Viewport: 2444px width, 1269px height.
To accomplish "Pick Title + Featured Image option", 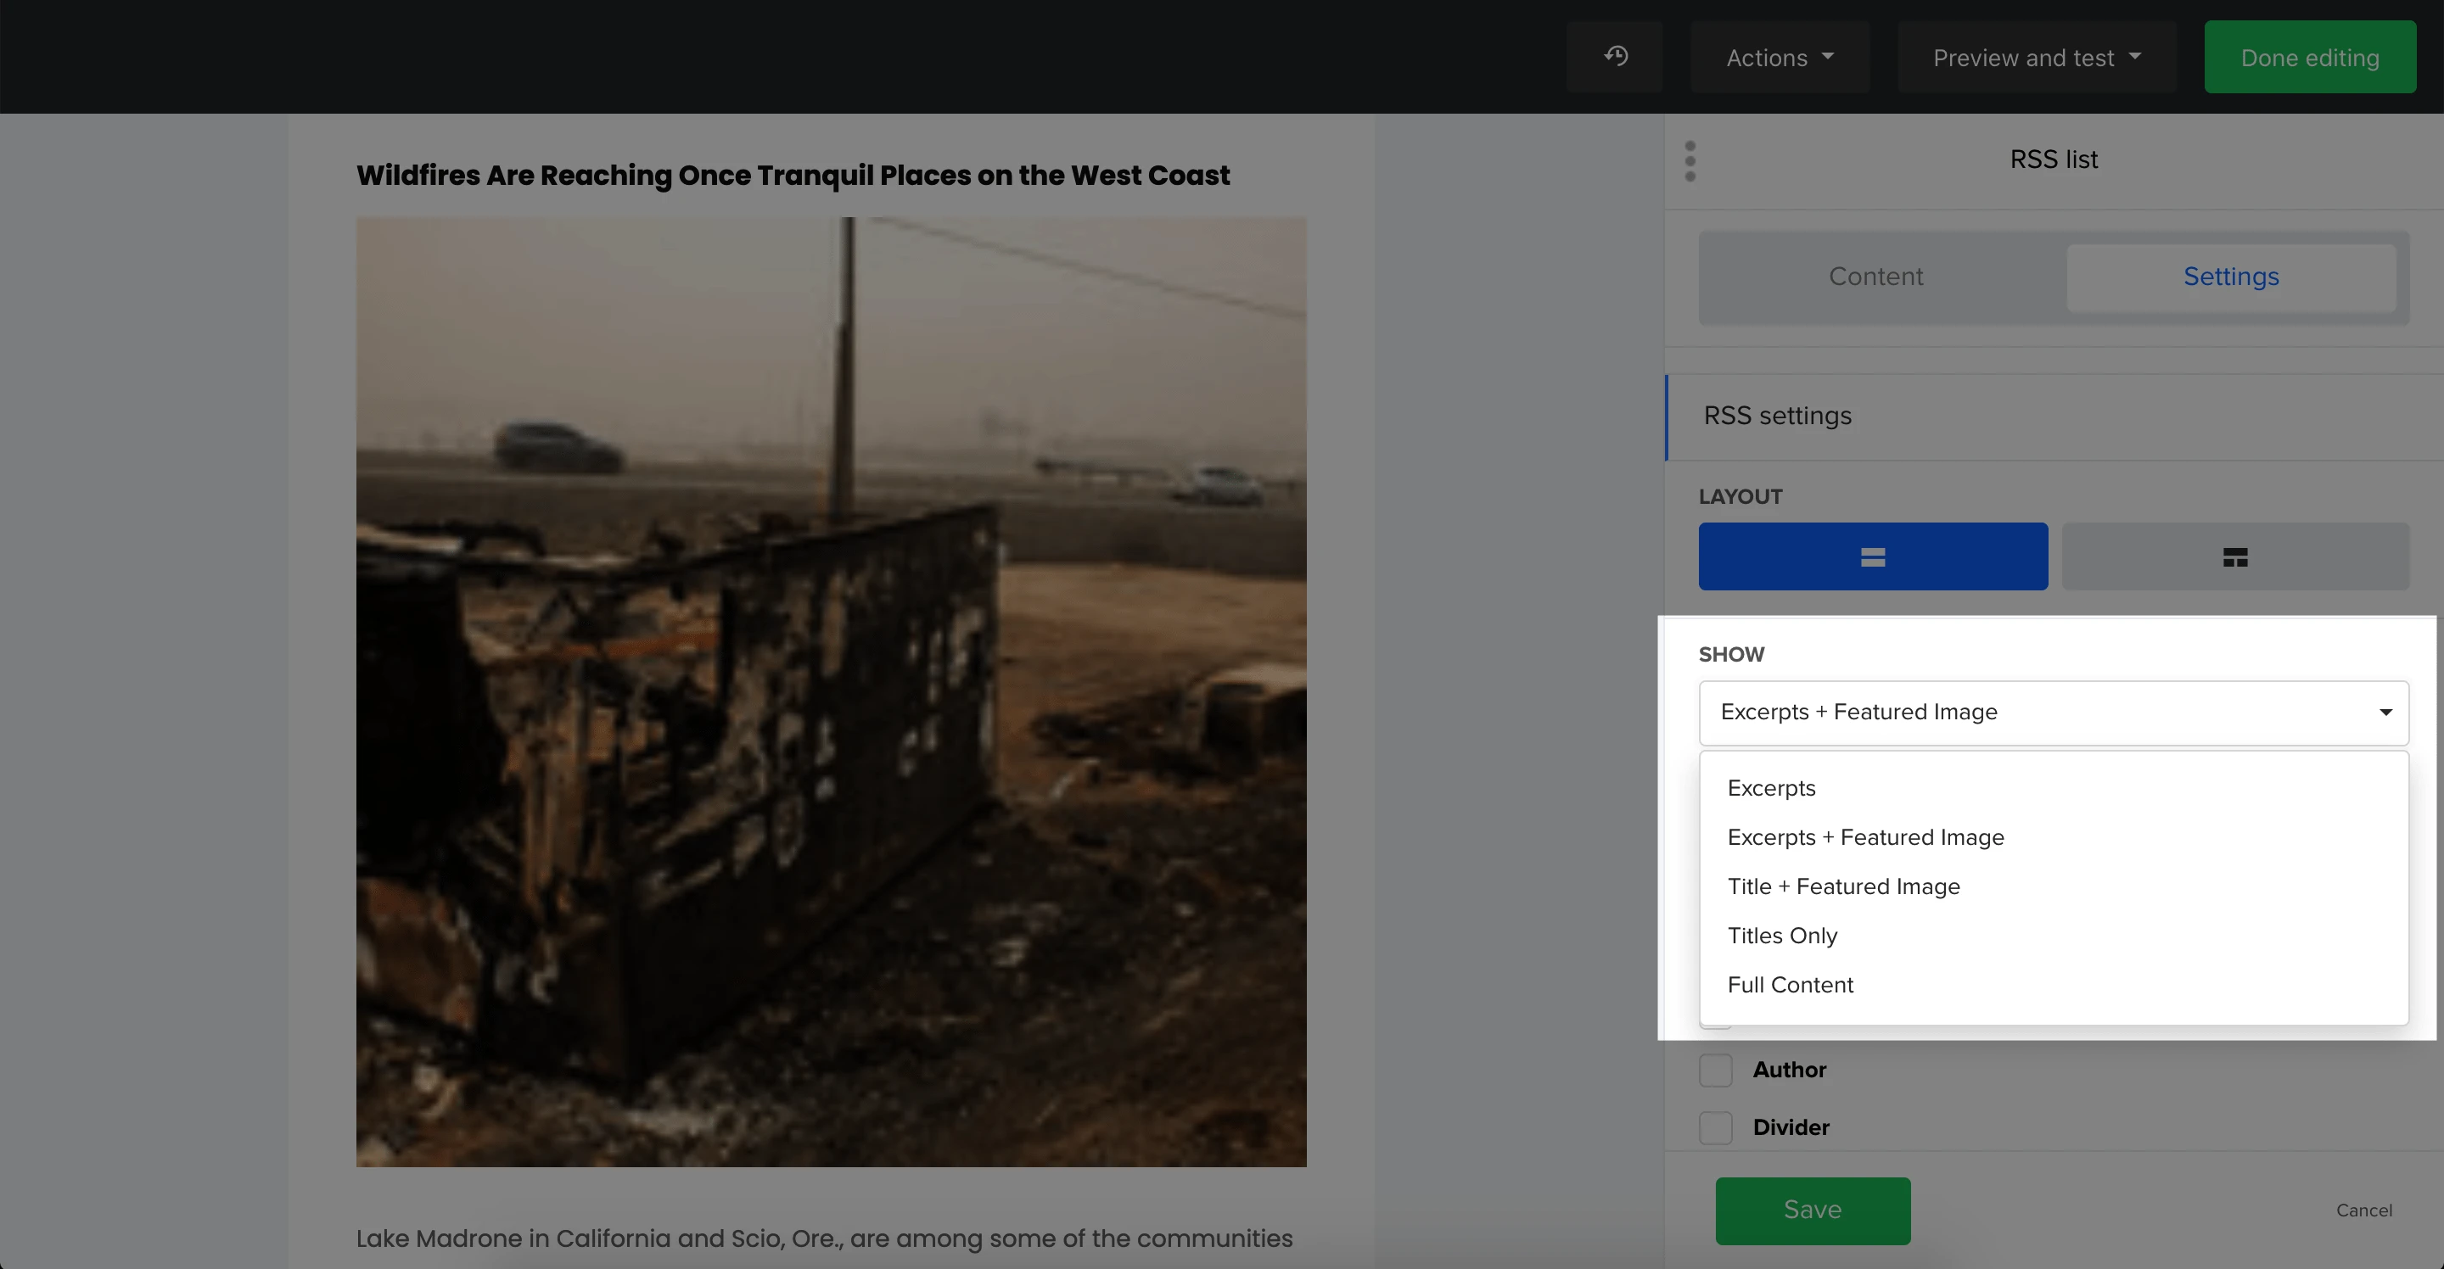I will coord(1843,886).
